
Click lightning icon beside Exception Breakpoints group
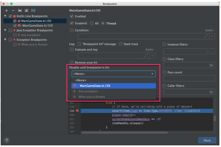point(14,40)
